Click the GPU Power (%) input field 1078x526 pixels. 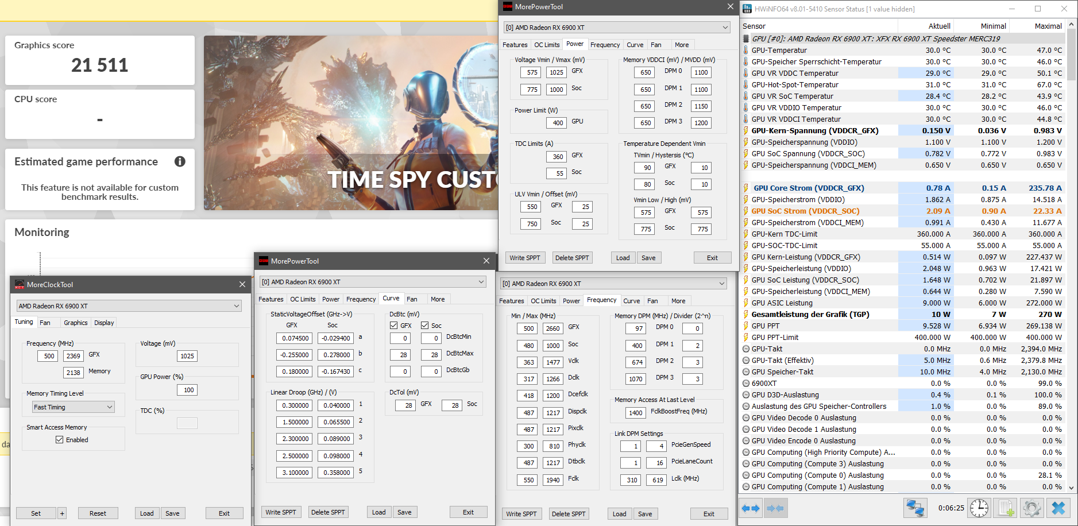(x=187, y=390)
